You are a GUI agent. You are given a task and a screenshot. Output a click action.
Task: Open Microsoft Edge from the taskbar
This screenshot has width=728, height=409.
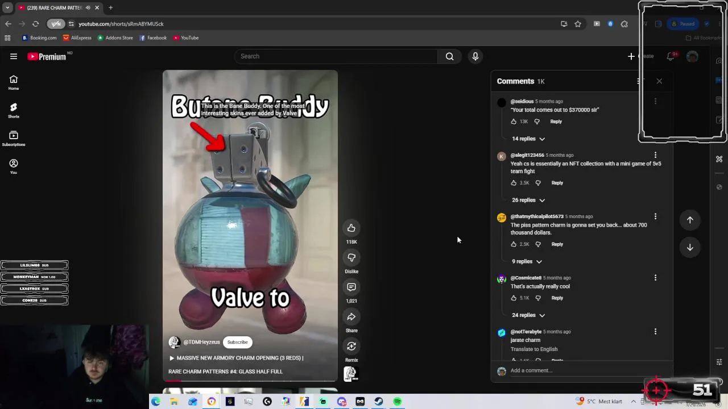155,402
